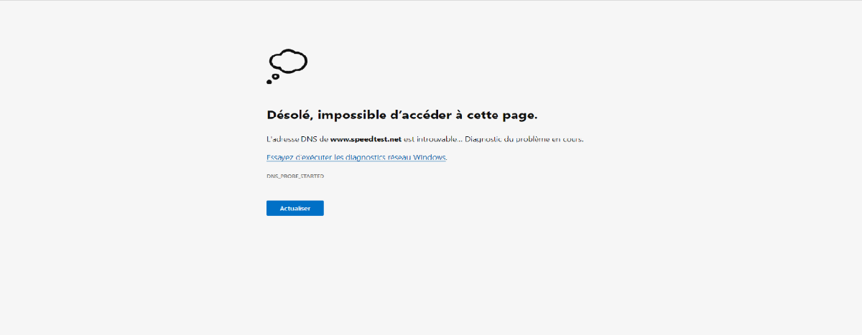Image resolution: width=862 pixels, height=335 pixels.
Task: Click the word "Windows" in the diagnostics link
Action: pyautogui.click(x=428, y=157)
